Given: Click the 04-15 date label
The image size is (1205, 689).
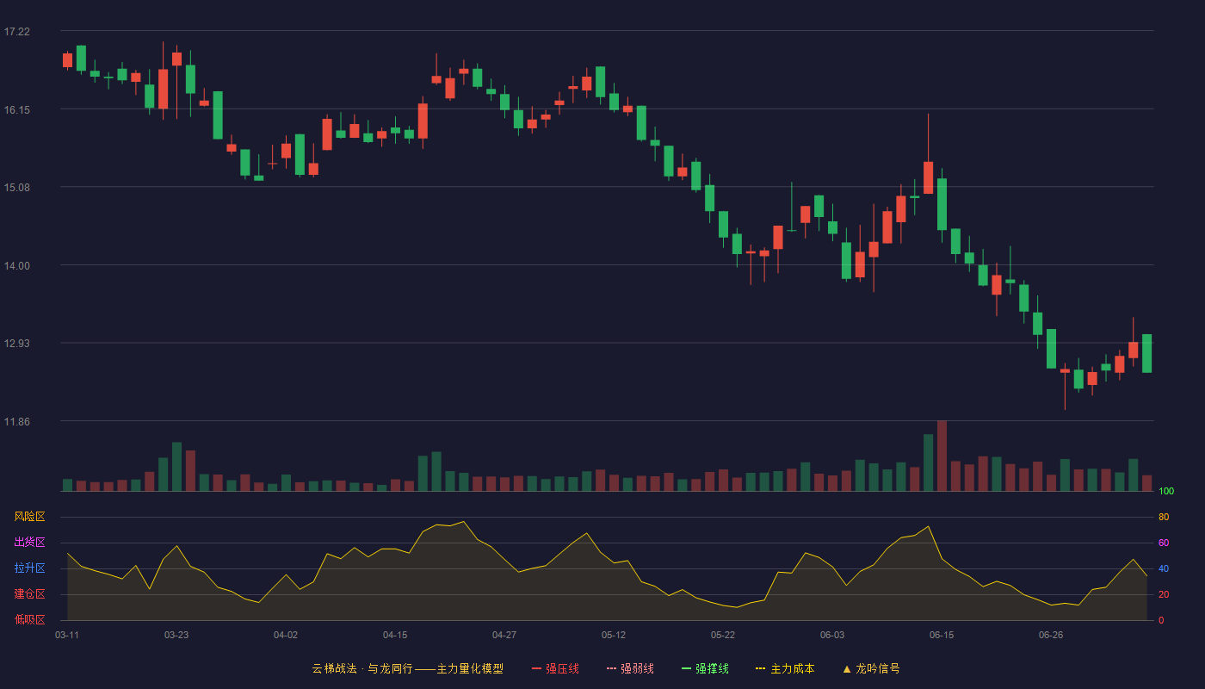Looking at the screenshot, I should 395,635.
